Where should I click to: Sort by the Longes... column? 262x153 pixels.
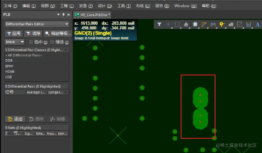[x=58, y=92]
